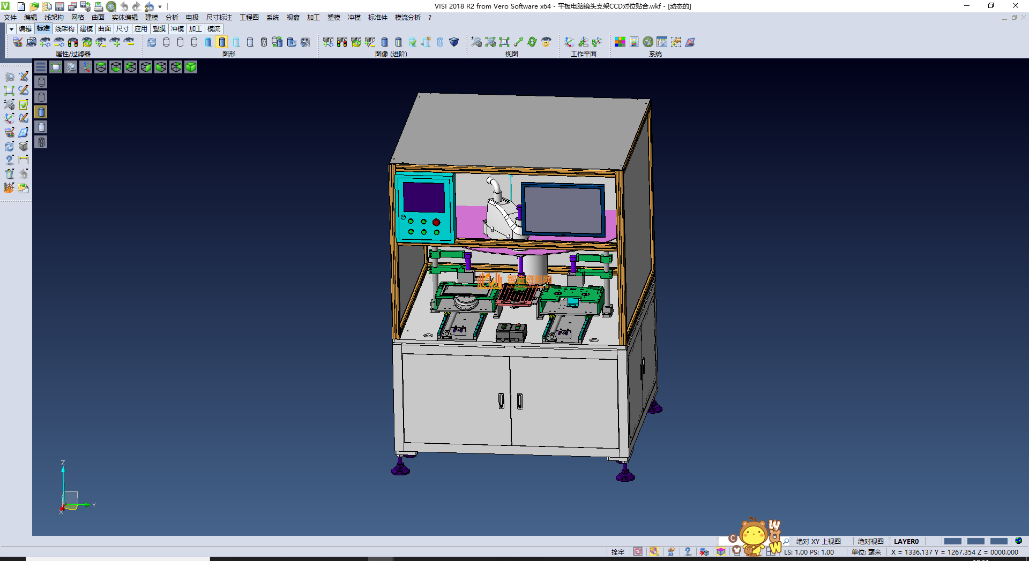Open the dropdown arrow left of 编辑 tab
Image resolution: width=1029 pixels, height=561 pixels.
[11, 29]
